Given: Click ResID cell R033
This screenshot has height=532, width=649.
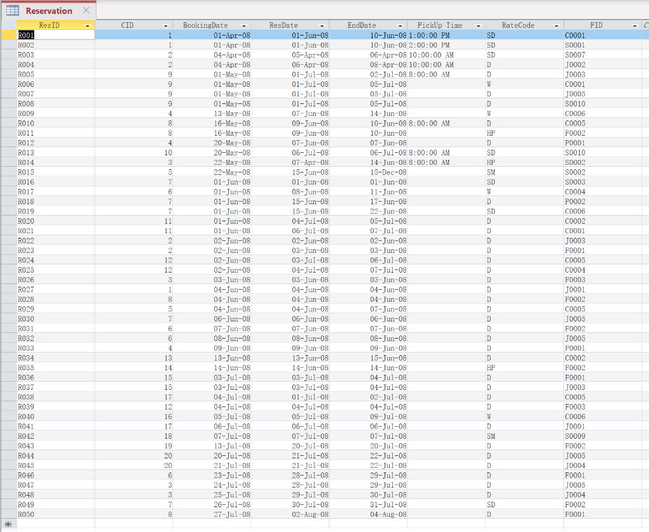Looking at the screenshot, I should point(56,348).
